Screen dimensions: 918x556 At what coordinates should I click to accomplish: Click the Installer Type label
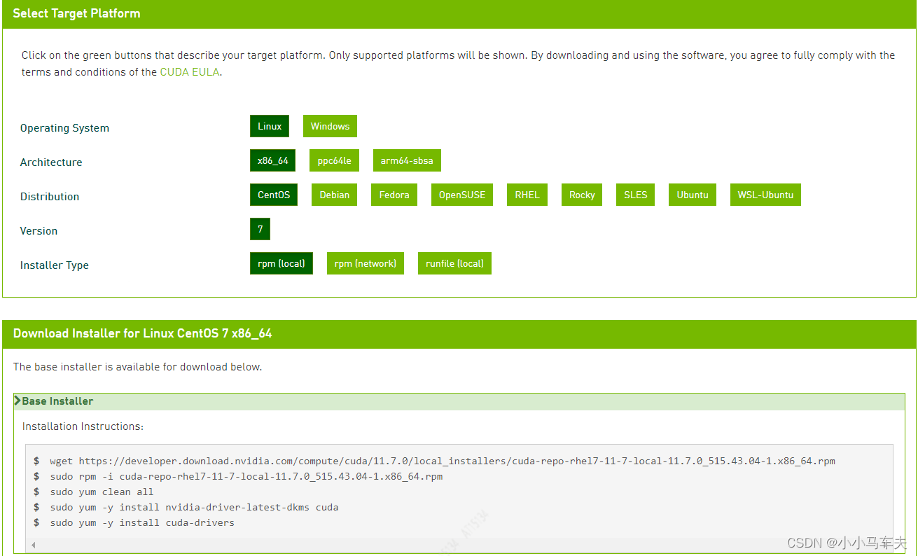[x=55, y=265]
